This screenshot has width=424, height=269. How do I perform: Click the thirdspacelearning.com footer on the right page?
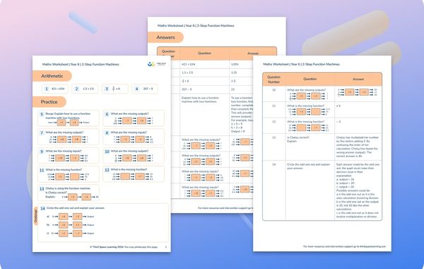coord(344,246)
